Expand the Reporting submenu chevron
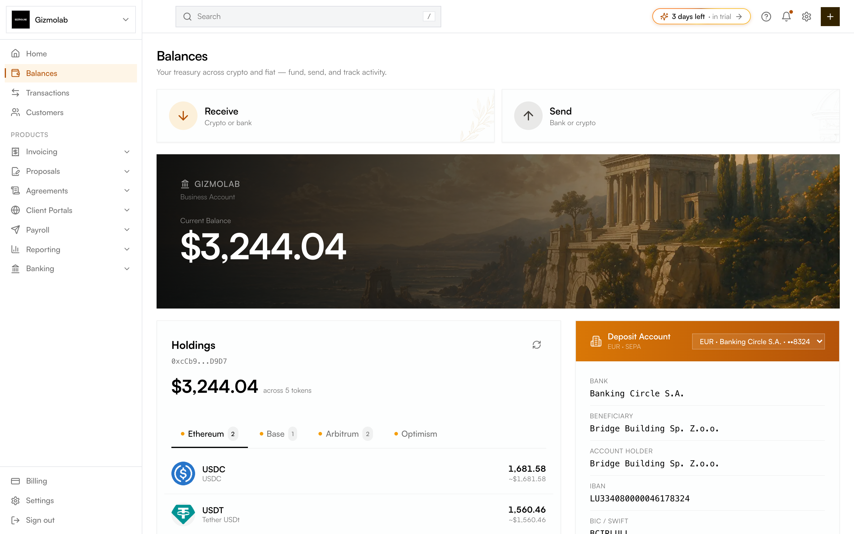 [x=127, y=249]
